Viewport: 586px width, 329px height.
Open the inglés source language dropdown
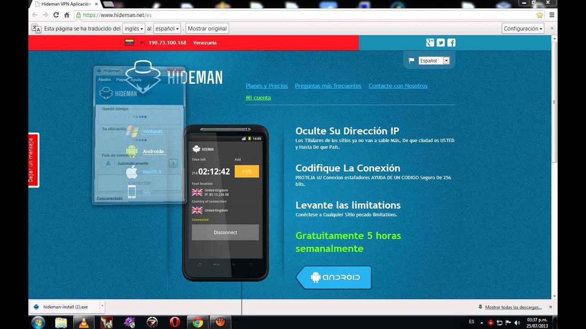(x=134, y=28)
